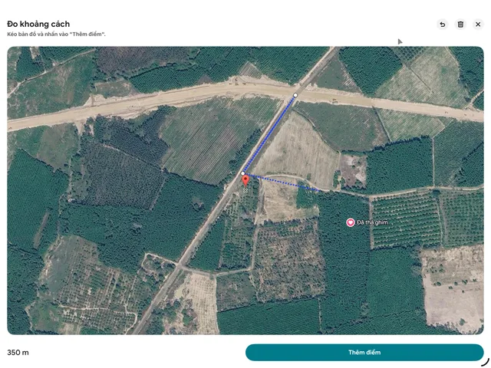Open the pink heart dropped pin
Viewport: 491px width, 368px height.
pos(351,222)
